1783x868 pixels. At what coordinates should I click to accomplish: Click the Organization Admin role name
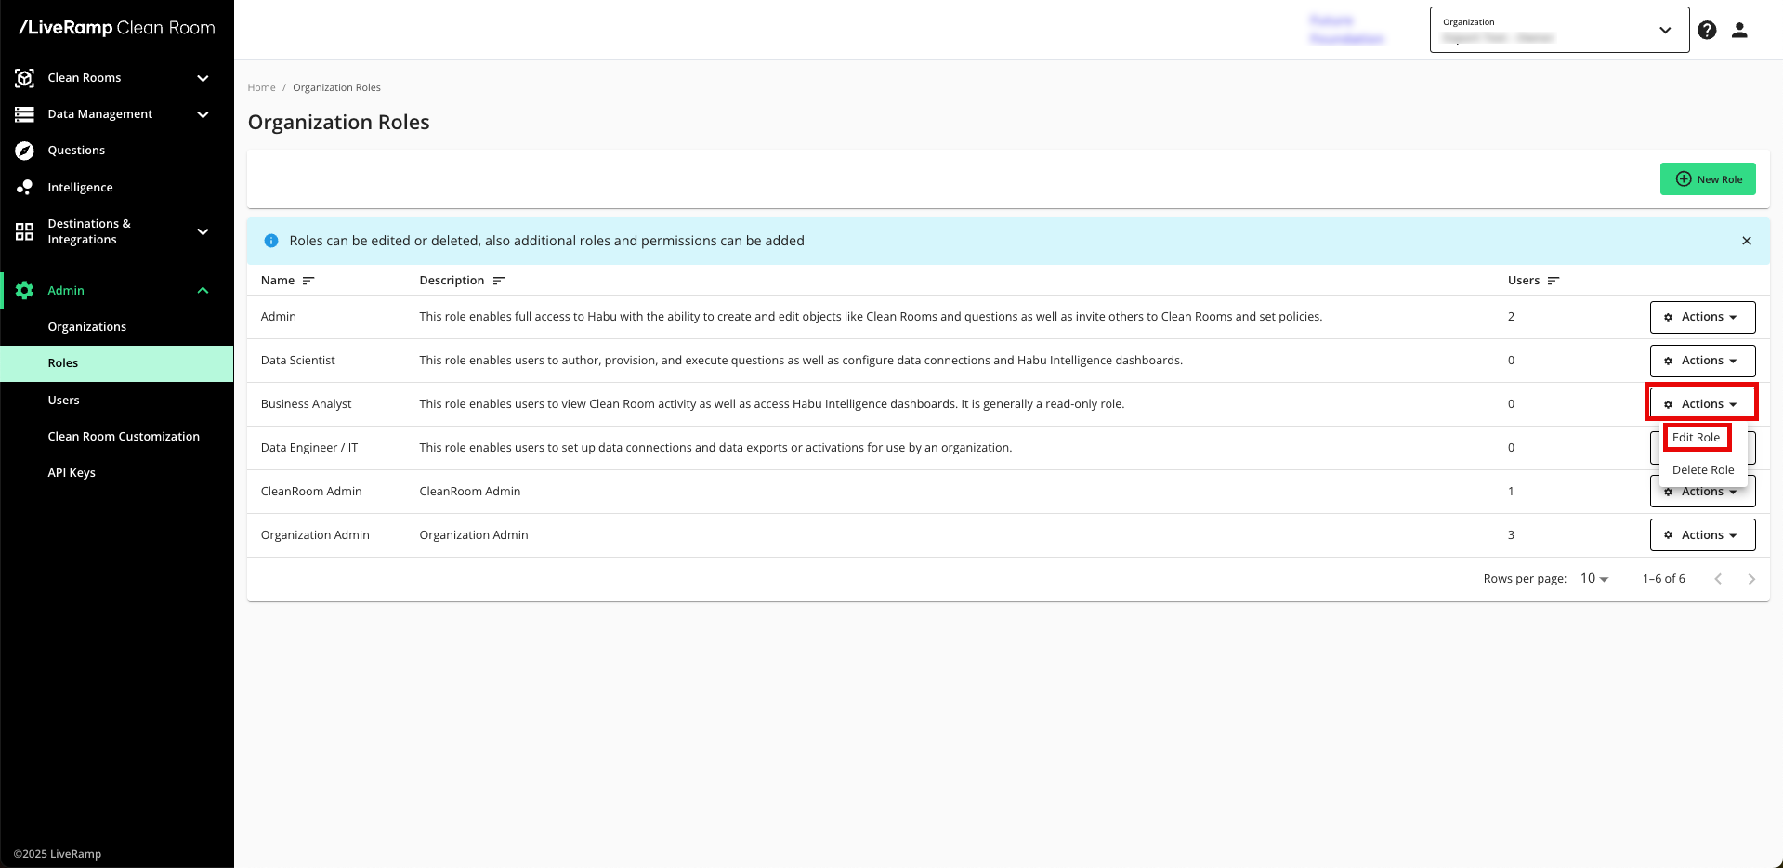(x=315, y=535)
